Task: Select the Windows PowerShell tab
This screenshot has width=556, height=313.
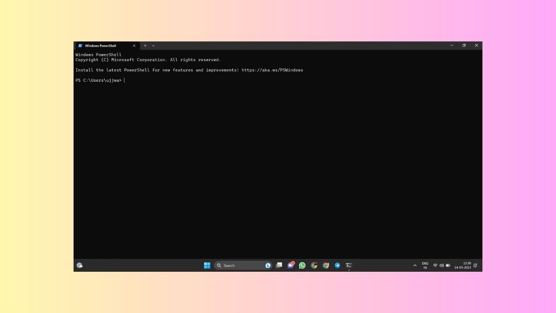Action: pyautogui.click(x=102, y=45)
